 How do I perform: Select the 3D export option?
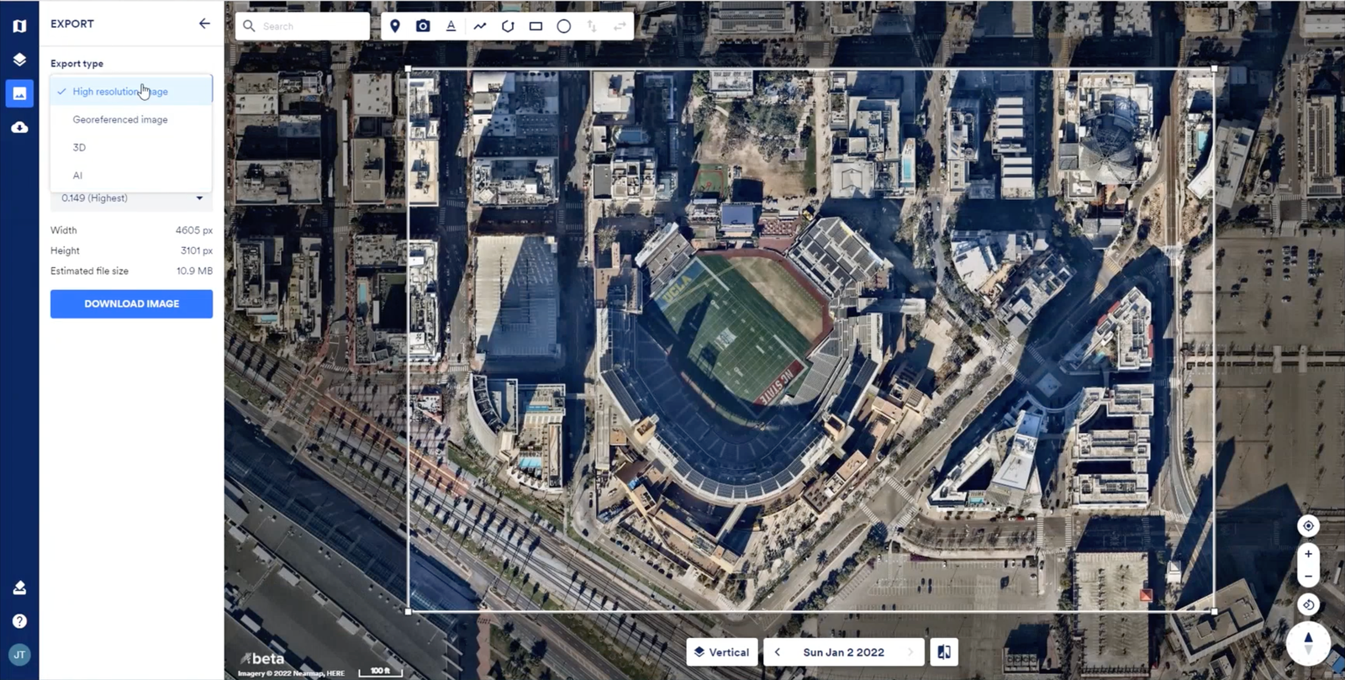tap(80, 148)
